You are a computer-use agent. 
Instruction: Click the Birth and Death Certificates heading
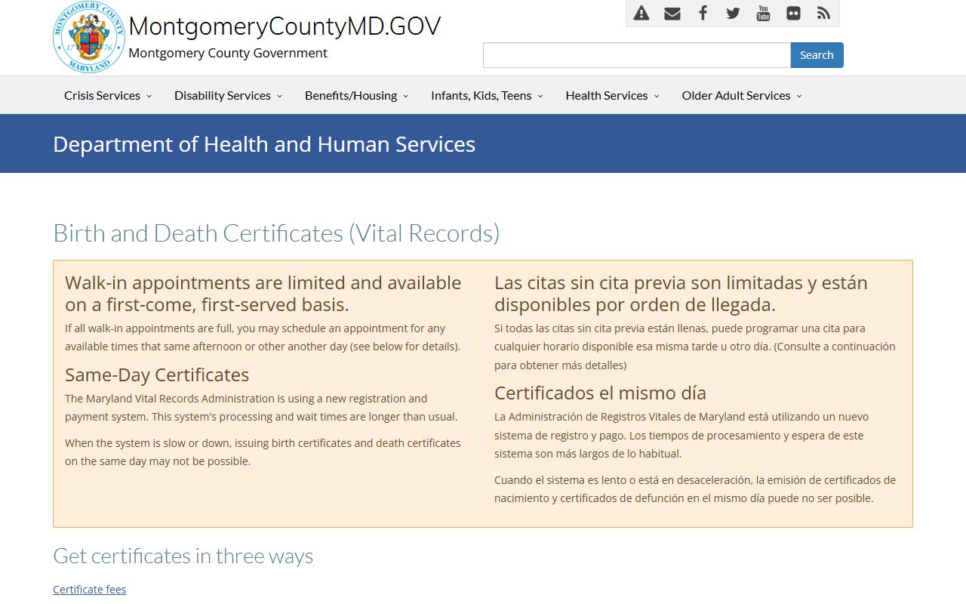(276, 233)
